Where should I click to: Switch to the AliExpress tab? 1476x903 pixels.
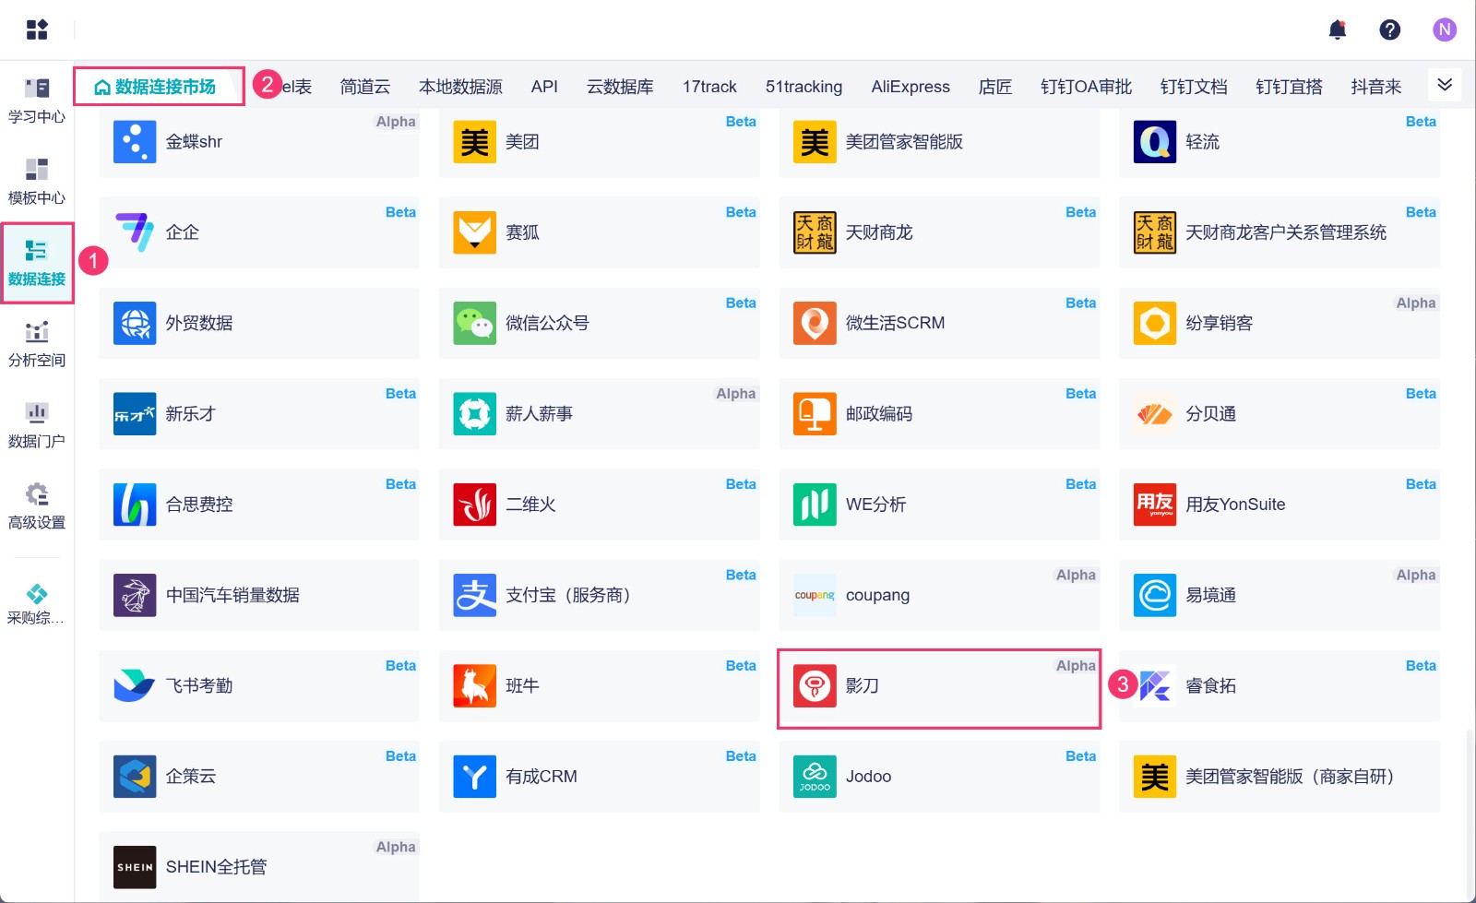[x=911, y=87]
